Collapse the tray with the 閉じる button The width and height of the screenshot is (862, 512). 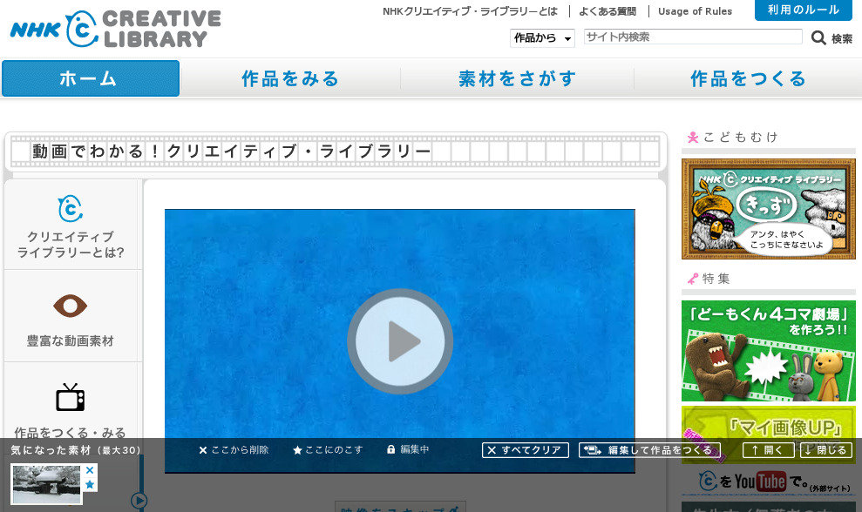coord(825,450)
